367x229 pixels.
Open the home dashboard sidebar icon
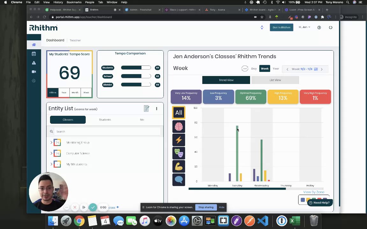(x=34, y=45)
